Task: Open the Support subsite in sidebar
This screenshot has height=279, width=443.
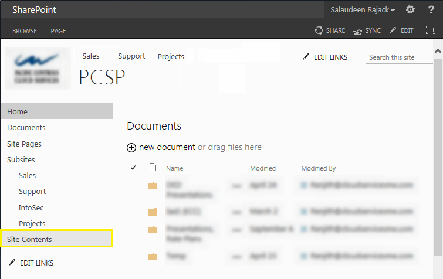Action: (x=32, y=192)
